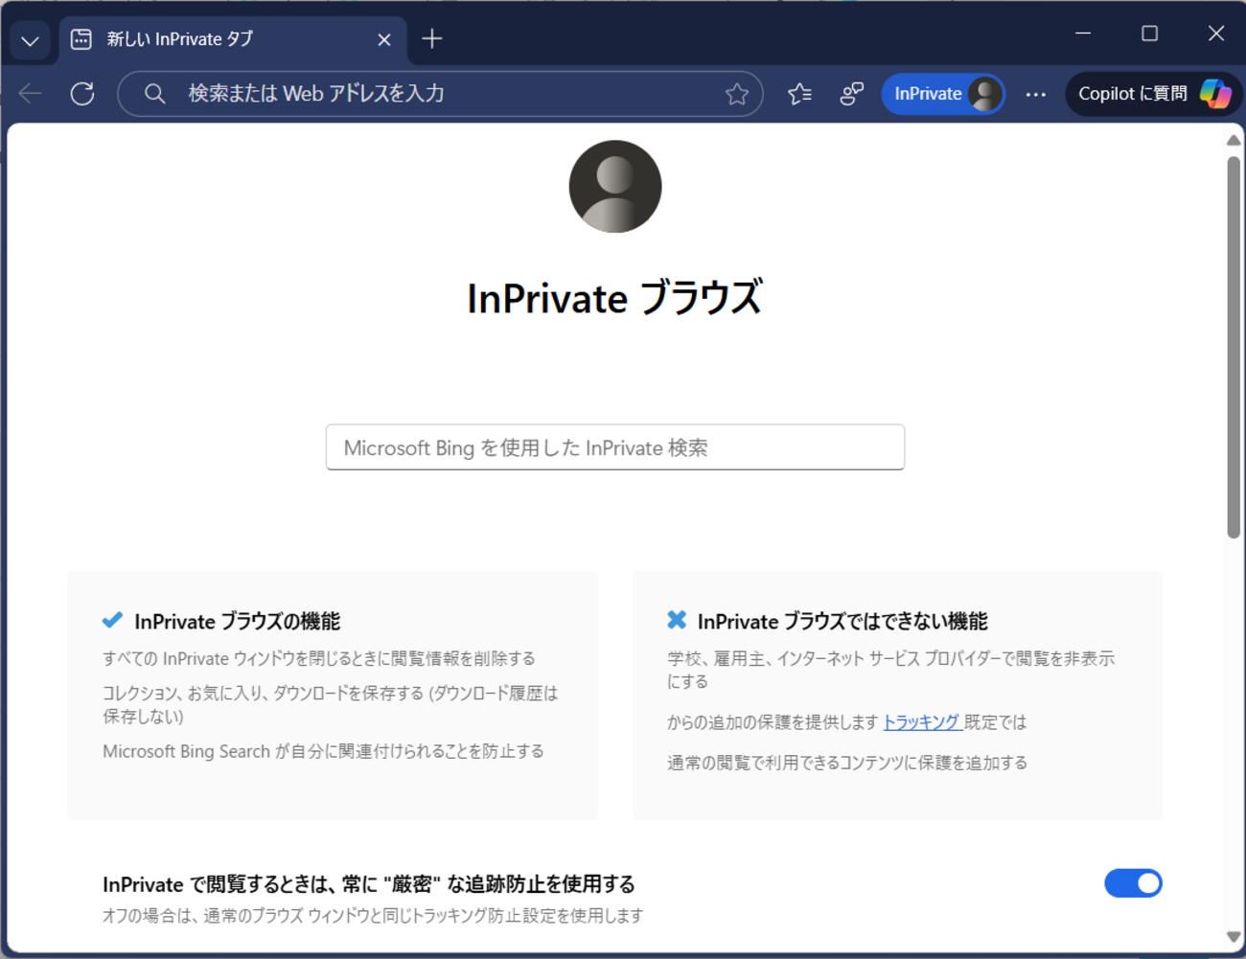Toggle strict tracking prevention switch

pos(1133,883)
